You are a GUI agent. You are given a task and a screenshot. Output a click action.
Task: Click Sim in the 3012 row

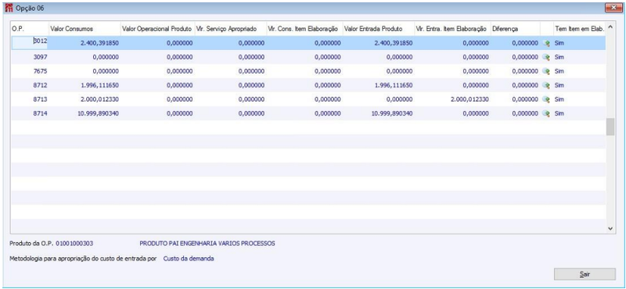559,43
